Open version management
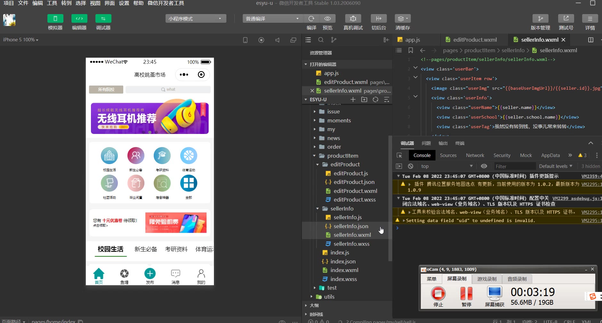The width and height of the screenshot is (602, 323). click(540, 19)
